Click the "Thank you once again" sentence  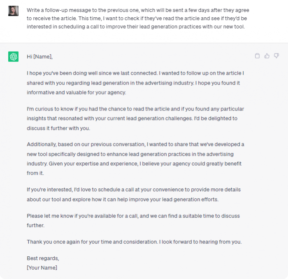[134, 242]
